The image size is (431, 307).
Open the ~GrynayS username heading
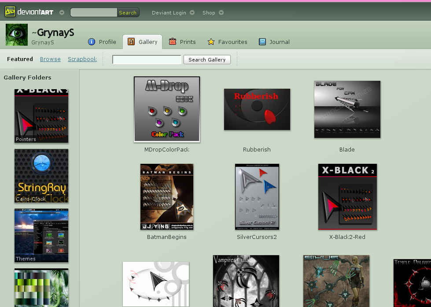pyautogui.click(x=53, y=33)
